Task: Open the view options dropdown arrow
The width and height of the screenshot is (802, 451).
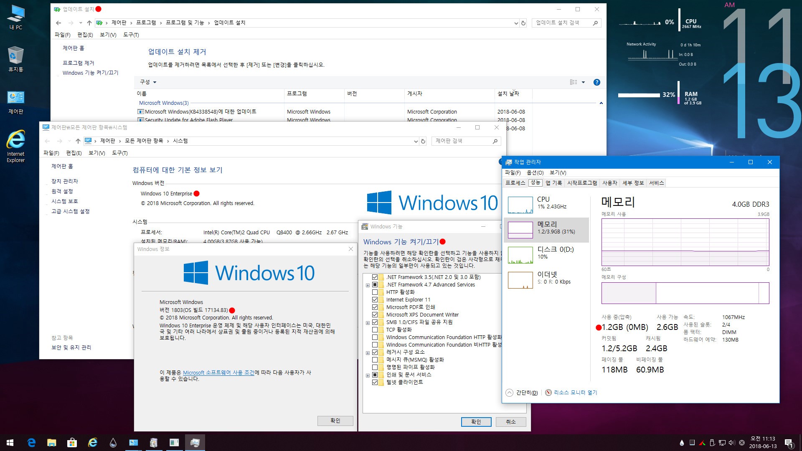Action: (x=583, y=82)
